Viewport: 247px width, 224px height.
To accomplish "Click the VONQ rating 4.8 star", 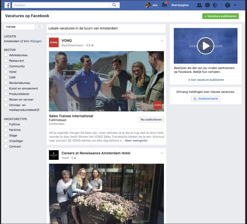I will tap(90, 46).
